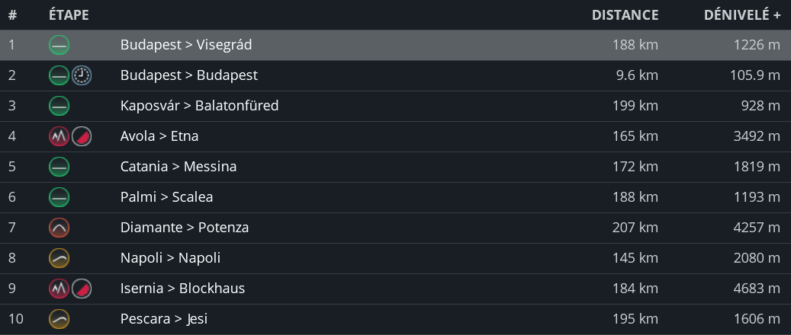791x335 pixels.
Task: Sort by the DISTANCE column header
Action: [x=625, y=14]
